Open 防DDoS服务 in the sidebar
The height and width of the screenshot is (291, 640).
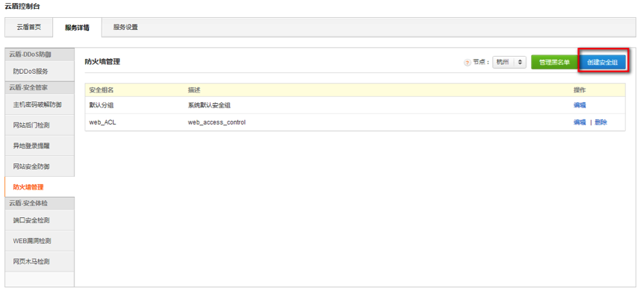(x=40, y=71)
